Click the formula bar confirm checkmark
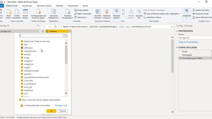The image size is (212, 119). click(x=50, y=26)
